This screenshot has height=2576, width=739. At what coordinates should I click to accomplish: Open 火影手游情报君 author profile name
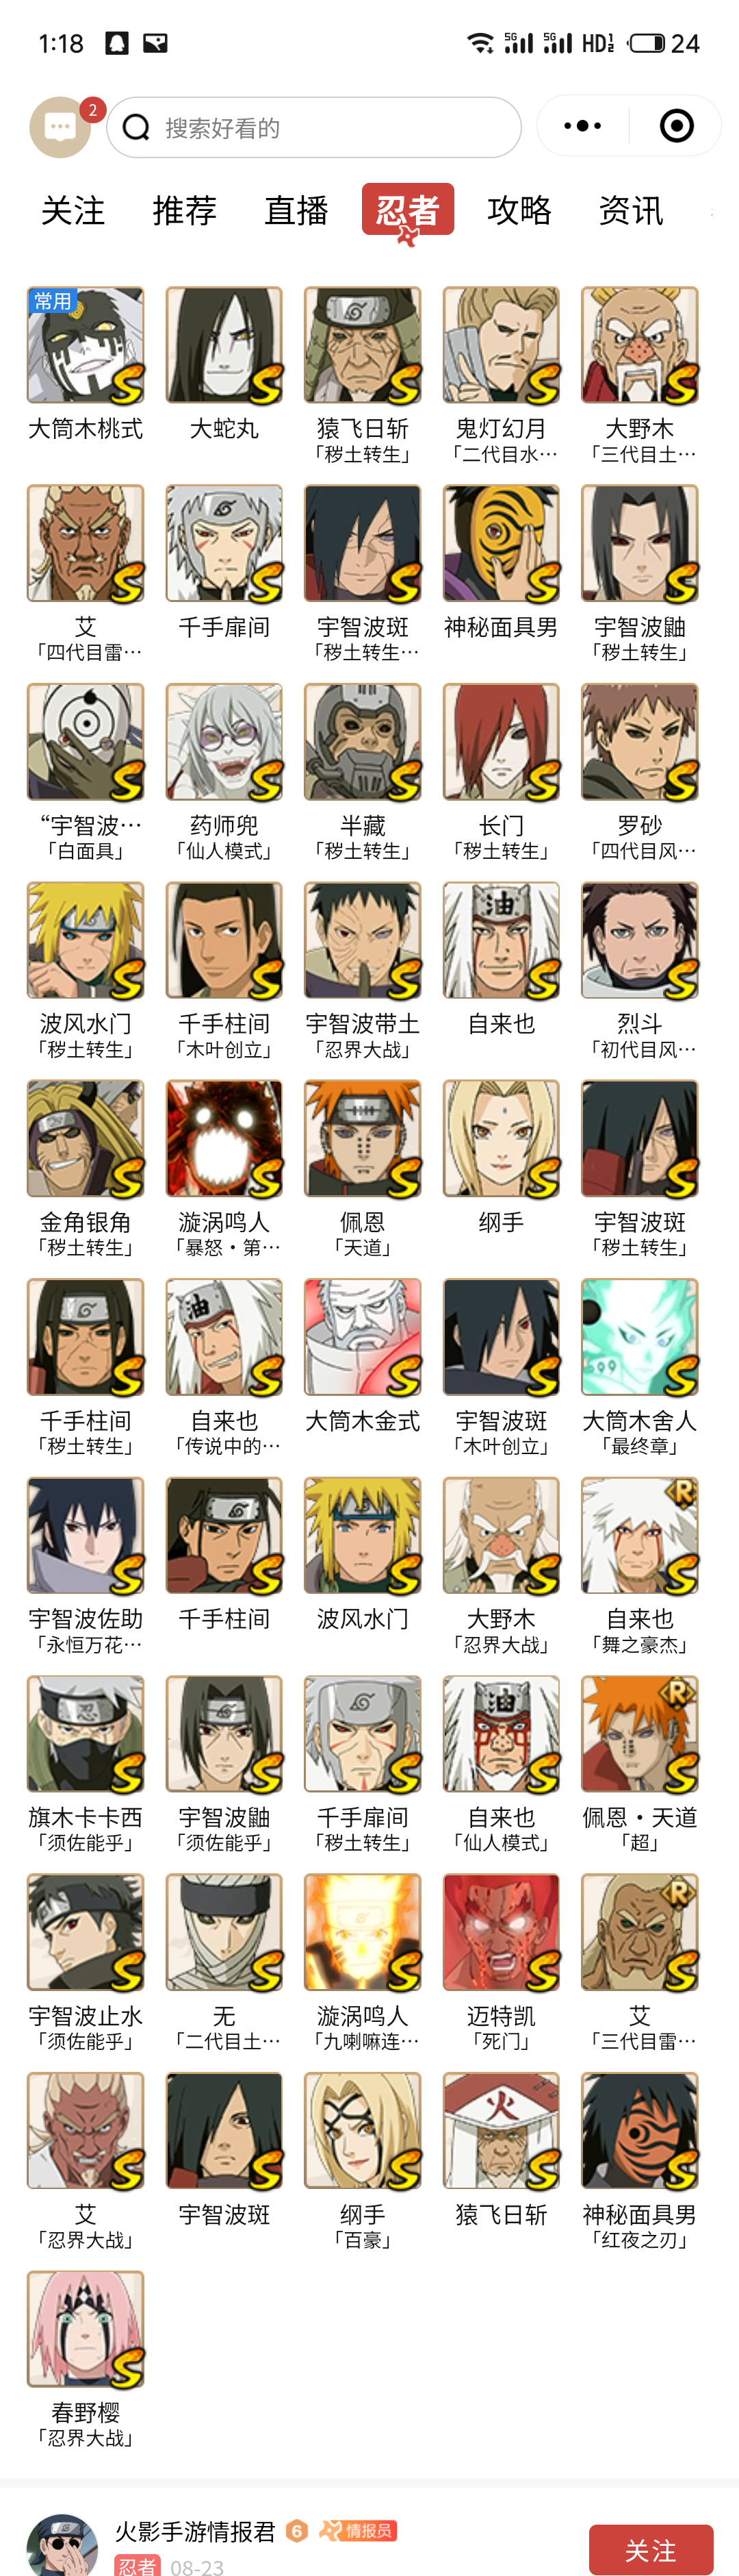pos(195,2531)
